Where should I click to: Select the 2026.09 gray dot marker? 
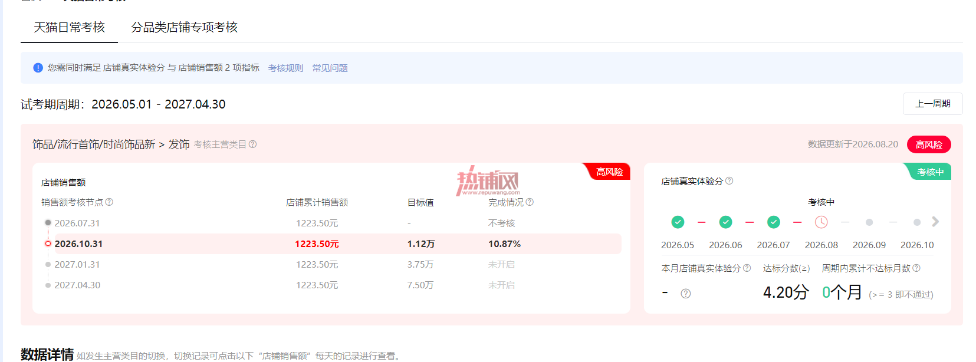pos(869,222)
